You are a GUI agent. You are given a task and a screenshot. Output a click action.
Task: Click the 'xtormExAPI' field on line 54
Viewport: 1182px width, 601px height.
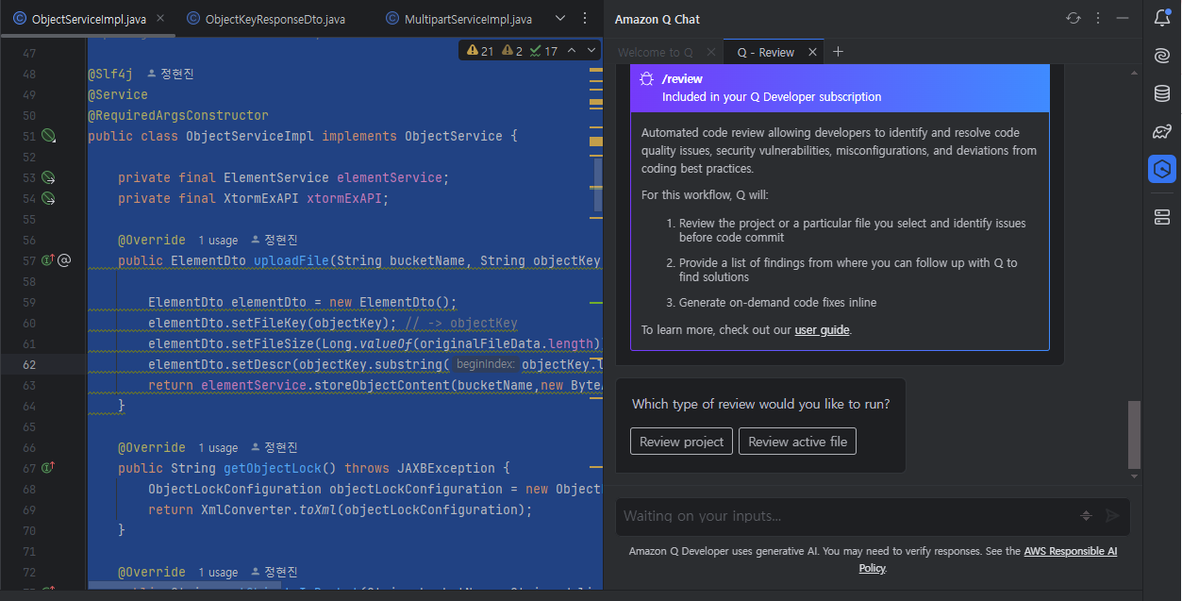click(x=344, y=198)
